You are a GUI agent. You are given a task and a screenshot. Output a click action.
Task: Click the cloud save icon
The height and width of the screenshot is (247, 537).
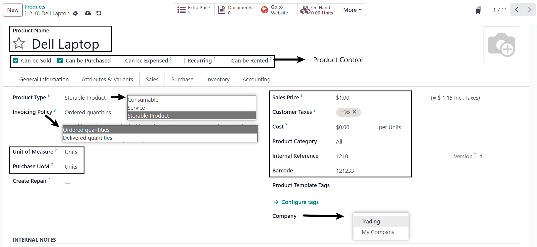88,13
